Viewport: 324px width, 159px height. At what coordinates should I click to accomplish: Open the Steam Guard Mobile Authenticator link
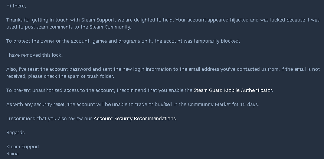(x=233, y=90)
